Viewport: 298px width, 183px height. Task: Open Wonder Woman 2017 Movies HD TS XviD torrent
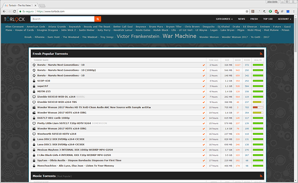coord(94,107)
